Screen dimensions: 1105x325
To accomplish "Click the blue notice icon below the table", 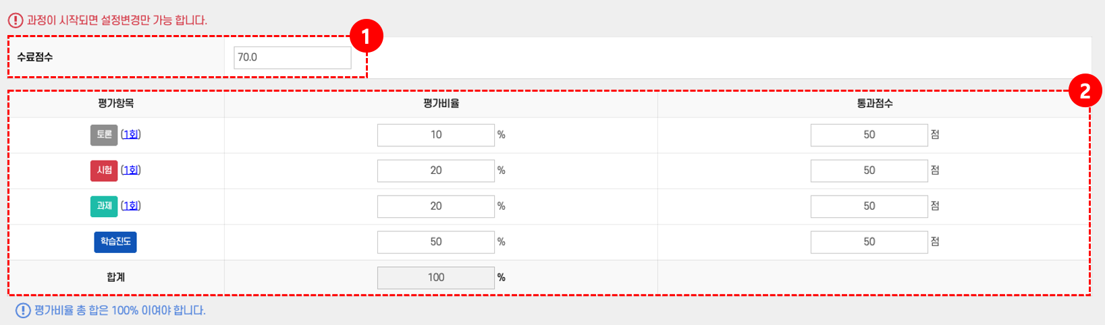I will coord(23,310).
